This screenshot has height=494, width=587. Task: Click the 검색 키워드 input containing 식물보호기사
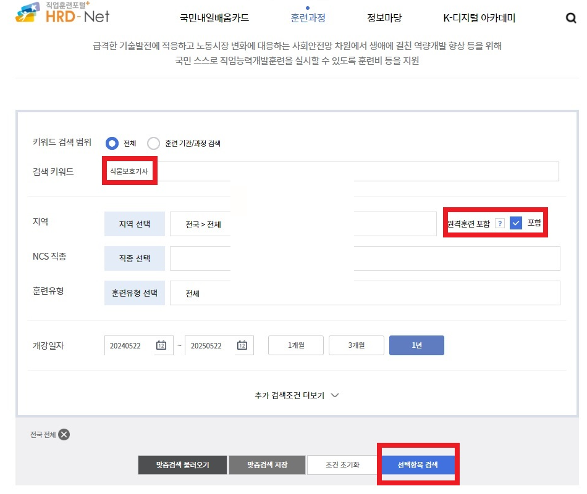129,171
